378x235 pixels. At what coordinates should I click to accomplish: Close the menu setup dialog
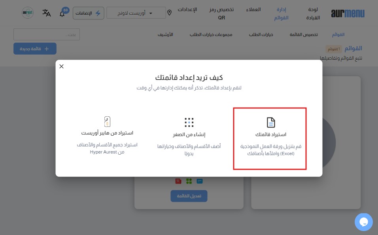[x=61, y=66]
